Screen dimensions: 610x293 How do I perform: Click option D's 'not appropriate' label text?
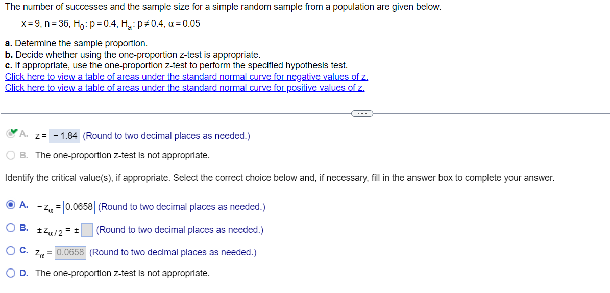click(x=123, y=273)
